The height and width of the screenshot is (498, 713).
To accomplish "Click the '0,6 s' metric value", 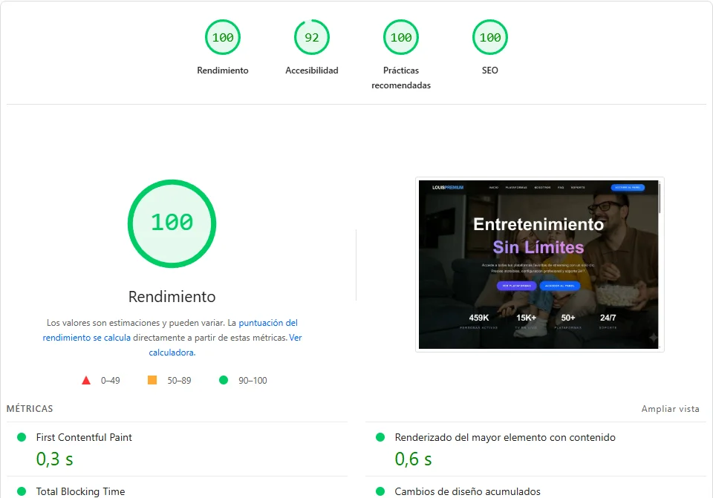I will click(x=414, y=459).
